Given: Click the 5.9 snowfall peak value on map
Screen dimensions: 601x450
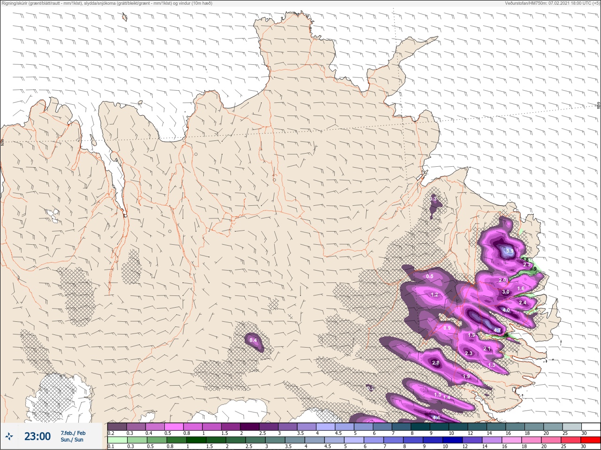Looking at the screenshot, I should tap(509, 251).
